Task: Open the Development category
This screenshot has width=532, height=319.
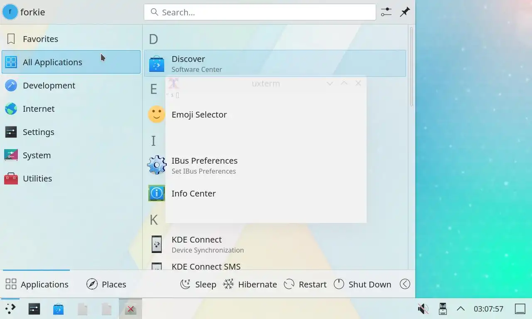Action: point(71,85)
